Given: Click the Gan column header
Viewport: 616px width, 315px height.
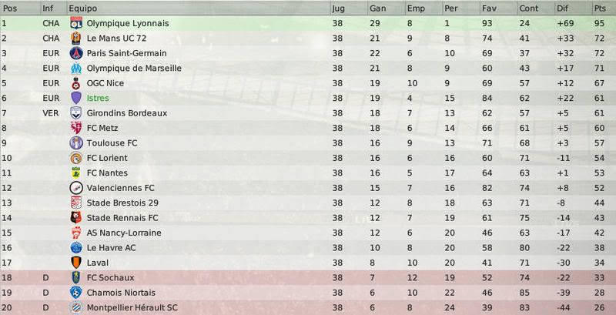Looking at the screenshot, I should click(386, 8).
